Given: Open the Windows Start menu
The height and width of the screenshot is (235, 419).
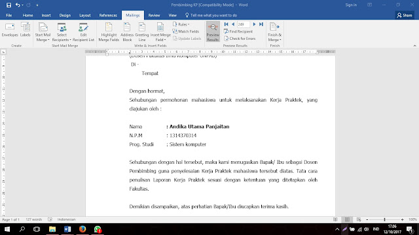Looking at the screenshot, I should [7, 229].
